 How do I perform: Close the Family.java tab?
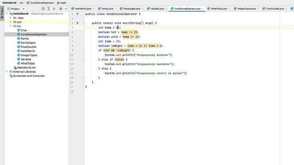115,9
